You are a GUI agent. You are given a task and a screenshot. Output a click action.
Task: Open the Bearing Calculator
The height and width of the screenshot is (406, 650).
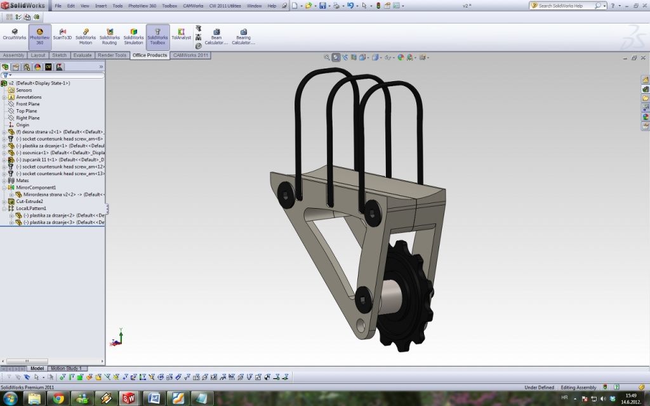point(243,37)
